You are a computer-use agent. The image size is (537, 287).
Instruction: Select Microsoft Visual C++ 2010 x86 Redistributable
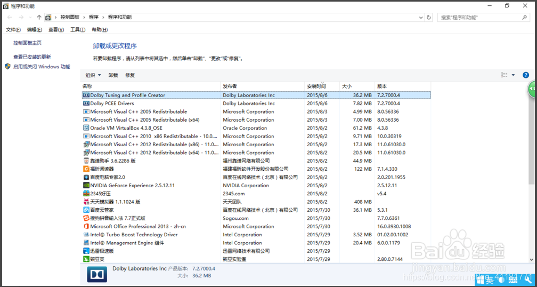click(x=256, y=136)
